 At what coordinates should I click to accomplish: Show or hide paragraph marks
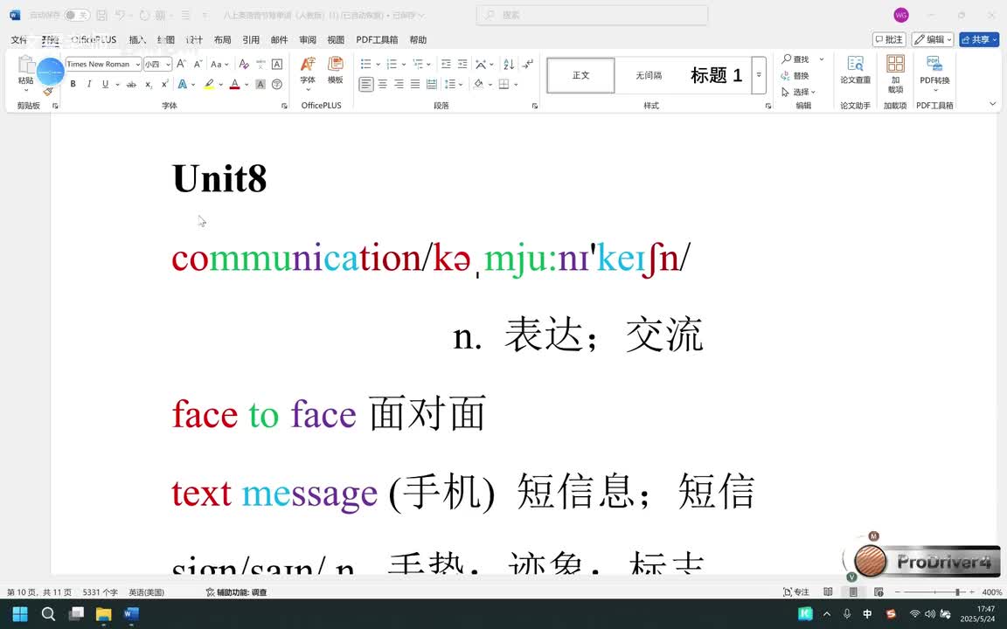527,64
